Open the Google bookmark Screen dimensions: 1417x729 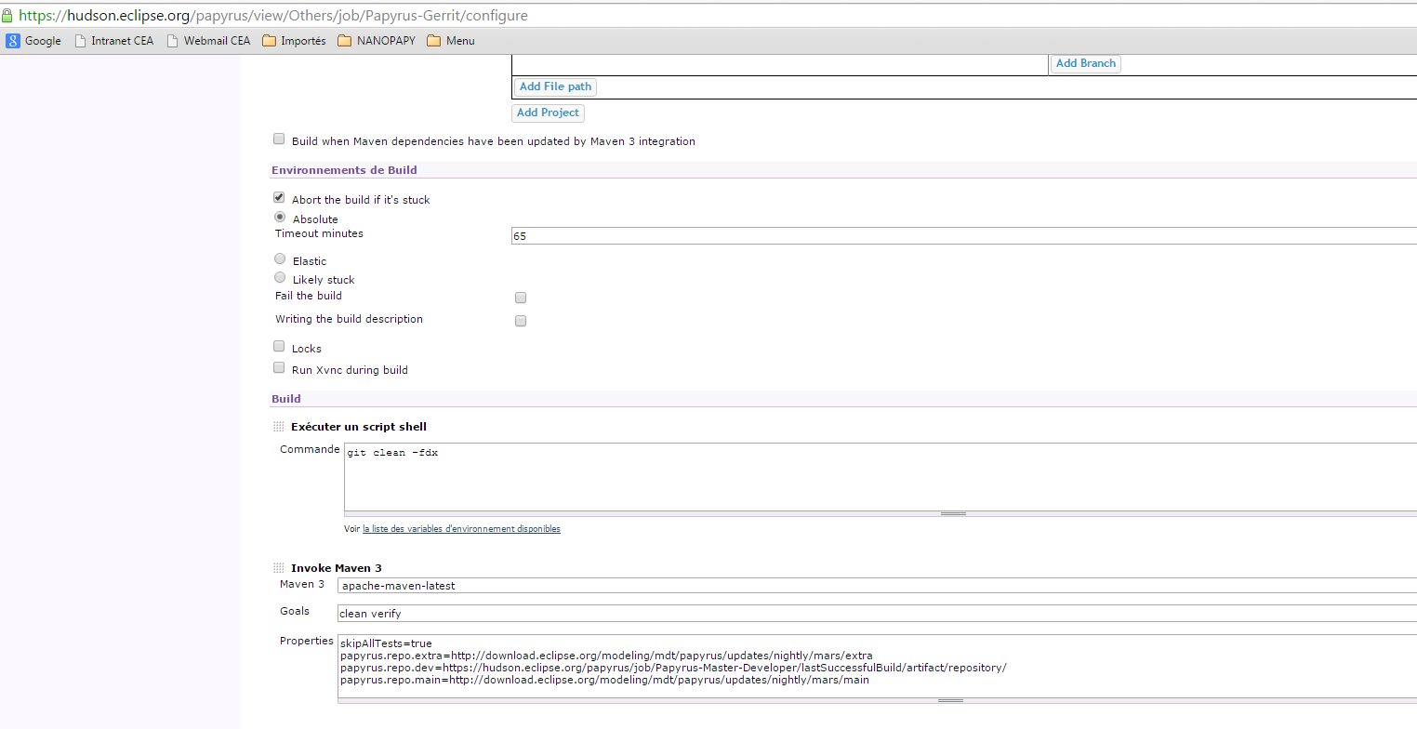[33, 41]
